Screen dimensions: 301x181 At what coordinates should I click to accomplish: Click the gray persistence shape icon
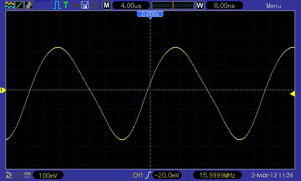pos(29,5)
